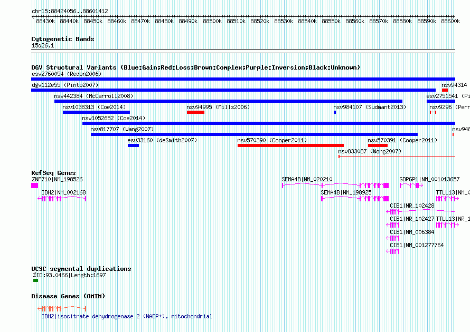The height and width of the screenshot is (332, 470).
Task: Click the 88470k ruler tick label
Action: pyautogui.click(x=140, y=21)
